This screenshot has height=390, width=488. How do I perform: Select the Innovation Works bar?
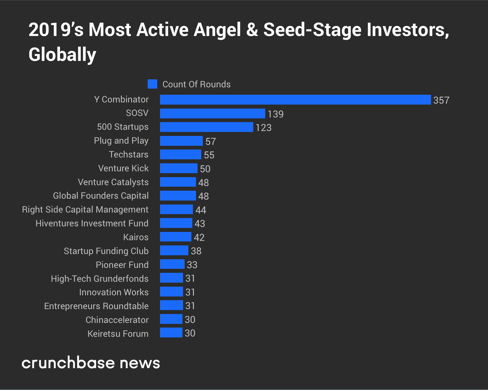(171, 292)
